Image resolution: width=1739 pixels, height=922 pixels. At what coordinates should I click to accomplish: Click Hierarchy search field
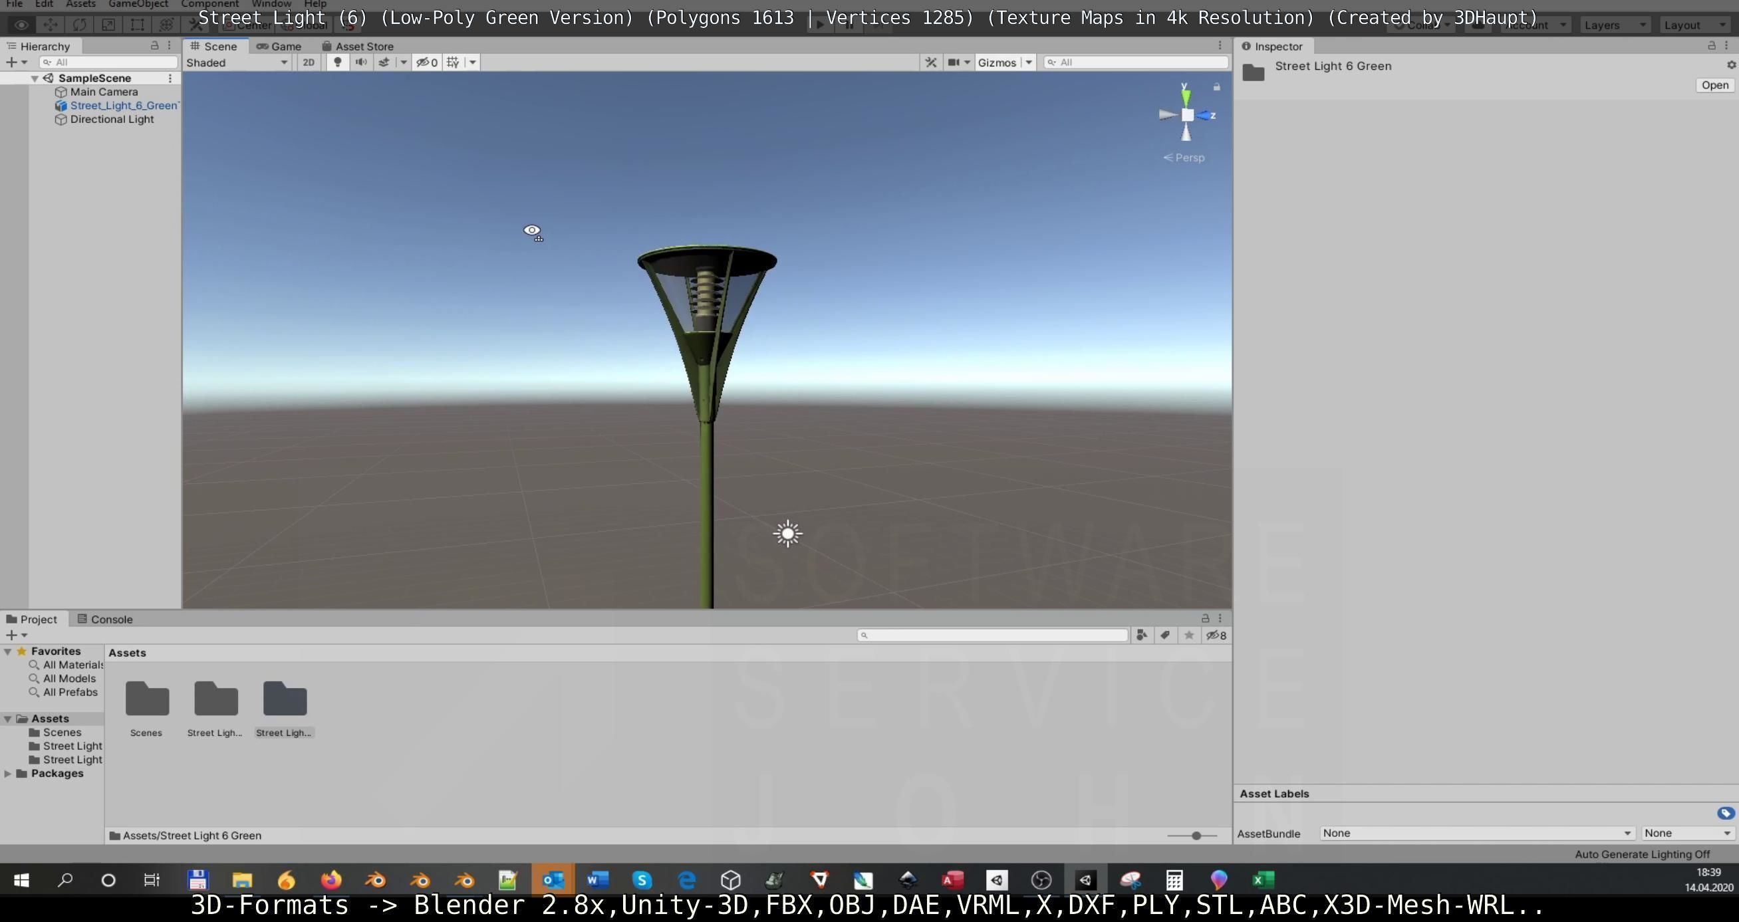tap(108, 62)
